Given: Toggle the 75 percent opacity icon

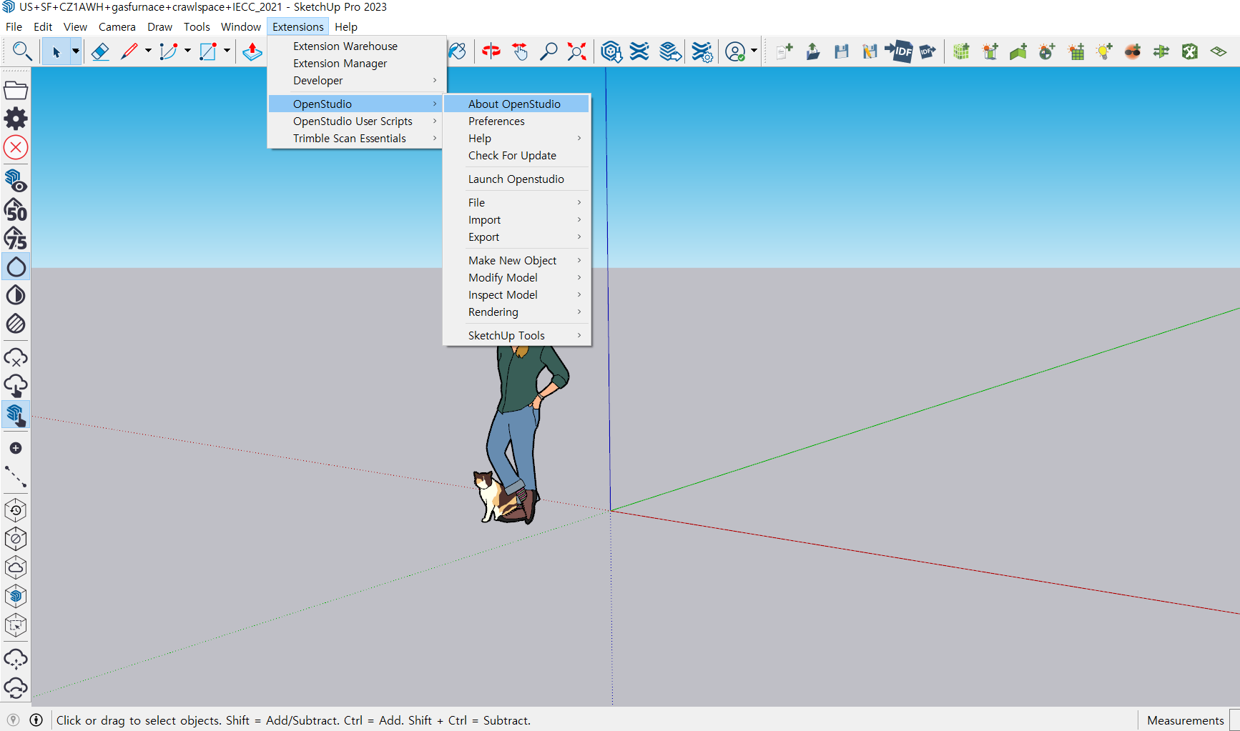Looking at the screenshot, I should [16, 238].
